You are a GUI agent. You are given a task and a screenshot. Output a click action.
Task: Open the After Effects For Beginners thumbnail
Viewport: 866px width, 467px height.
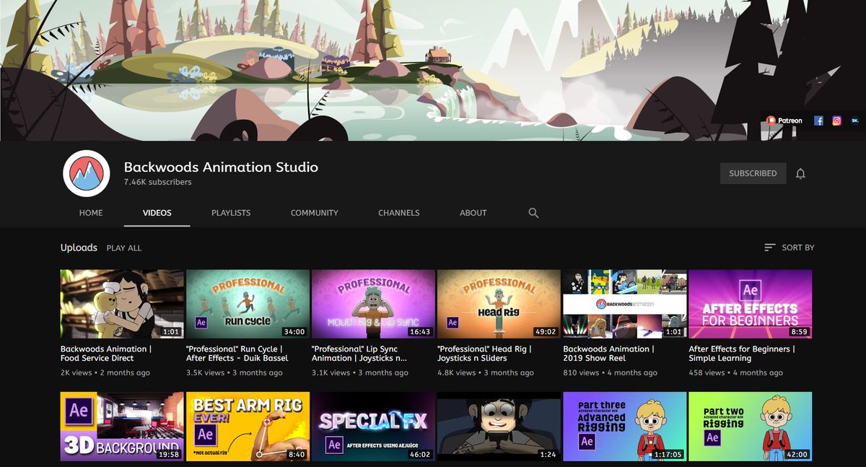tap(750, 304)
